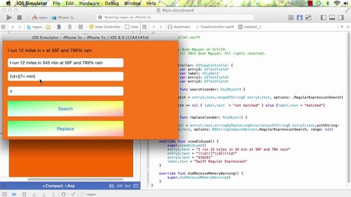Toggle the Utilities panel

pyautogui.click(x=341, y=18)
